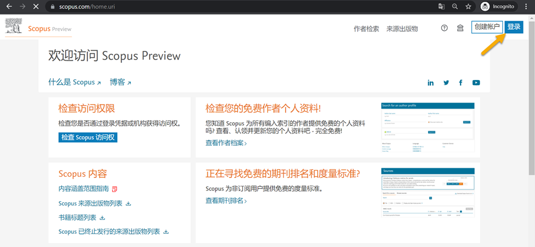The width and height of the screenshot is (535, 247).
Task: Click the 检查访问权限 heading
Action: 87,109
